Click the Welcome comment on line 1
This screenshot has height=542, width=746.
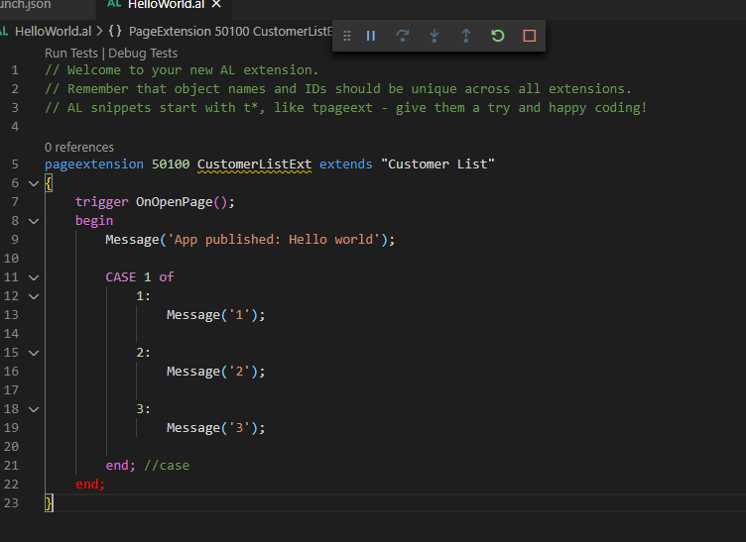click(182, 70)
